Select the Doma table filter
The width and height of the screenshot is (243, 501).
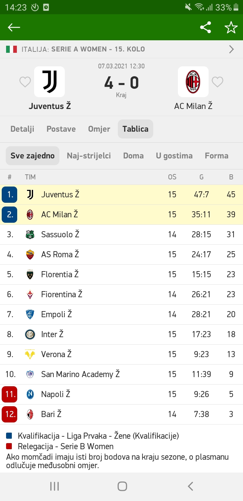point(133,156)
